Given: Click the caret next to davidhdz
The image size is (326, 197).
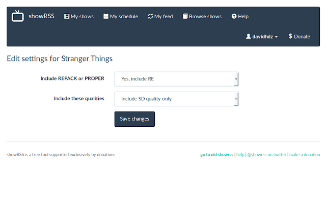Looking at the screenshot, I should tap(276, 37).
